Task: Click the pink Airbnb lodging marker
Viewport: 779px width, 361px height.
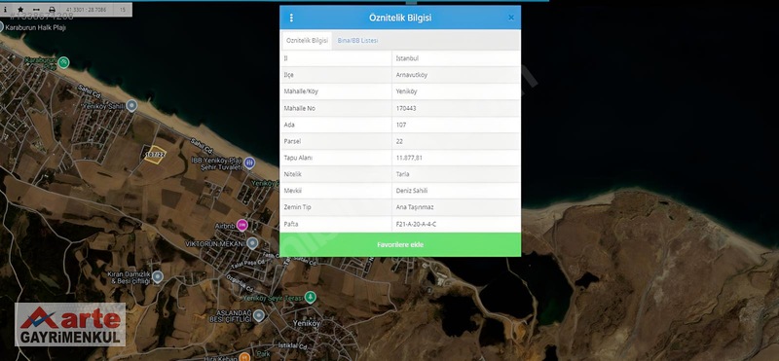Action: tap(241, 225)
